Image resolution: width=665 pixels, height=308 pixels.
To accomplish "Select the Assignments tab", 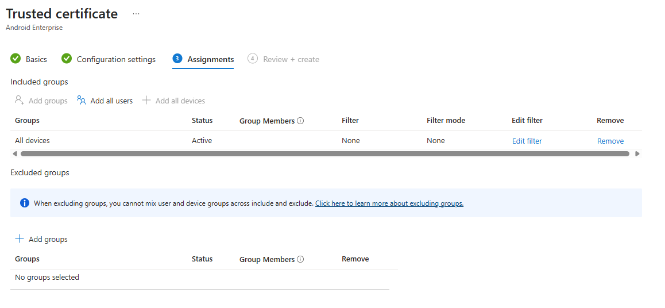I will tap(210, 59).
